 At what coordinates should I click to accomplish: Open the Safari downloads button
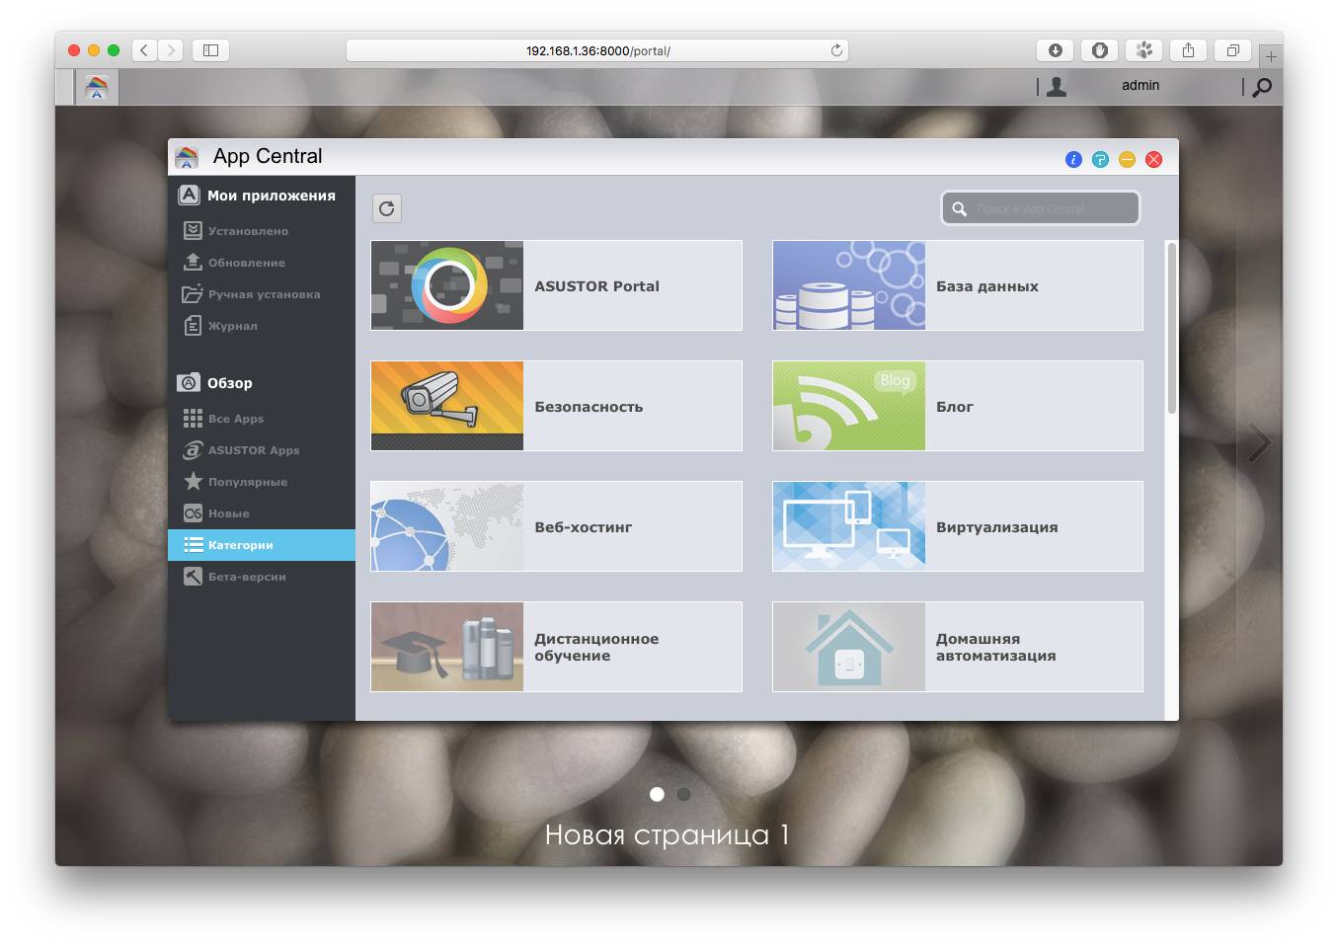(x=1055, y=50)
